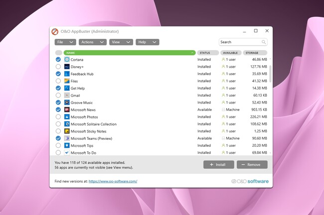Tick the Gmail checkbox
Screen dimensions: 324x215
58,96
